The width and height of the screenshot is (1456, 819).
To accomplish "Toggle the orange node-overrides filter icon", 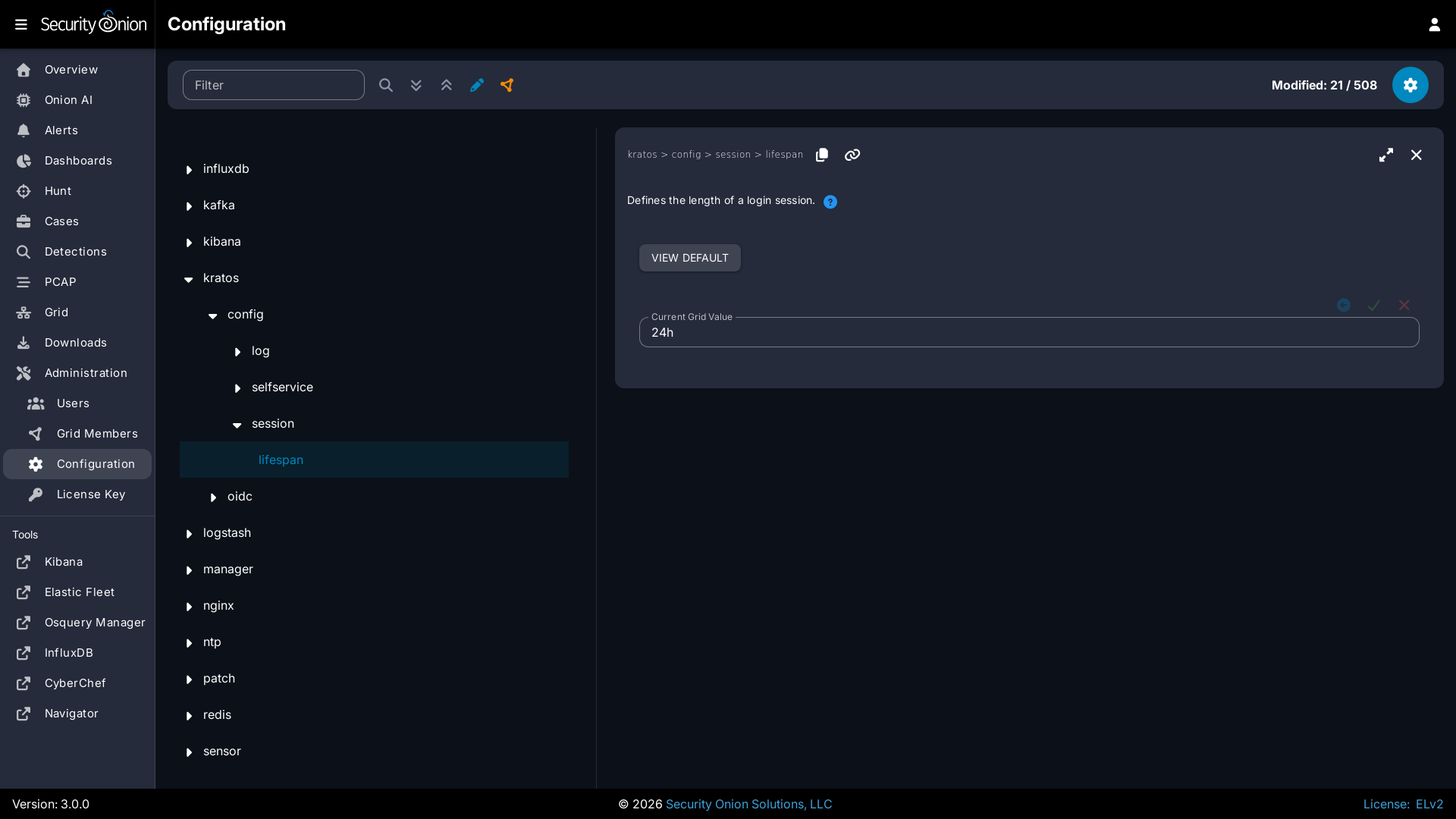I will (x=507, y=85).
